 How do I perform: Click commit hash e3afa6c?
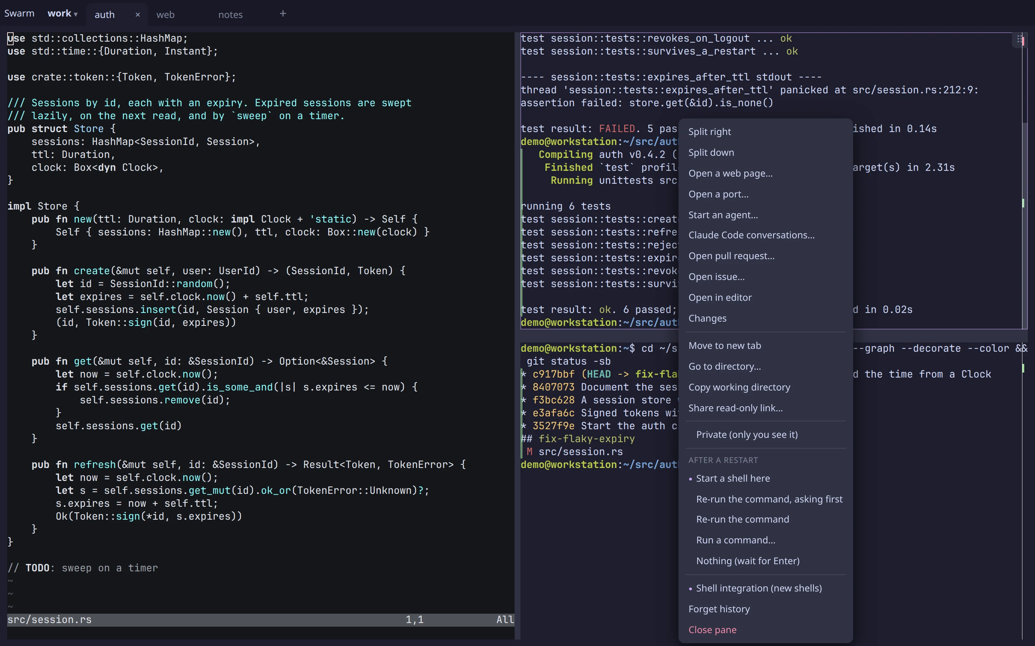coord(553,413)
